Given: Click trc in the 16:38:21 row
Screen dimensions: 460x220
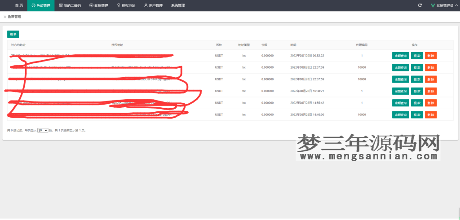Looking at the screenshot, I should pyautogui.click(x=244, y=91).
